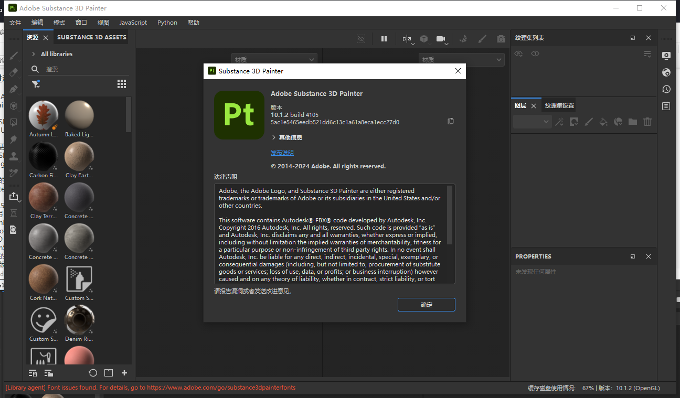Image resolution: width=680 pixels, height=398 pixels.
Task: Open the 帮助 menu
Action: pos(194,23)
